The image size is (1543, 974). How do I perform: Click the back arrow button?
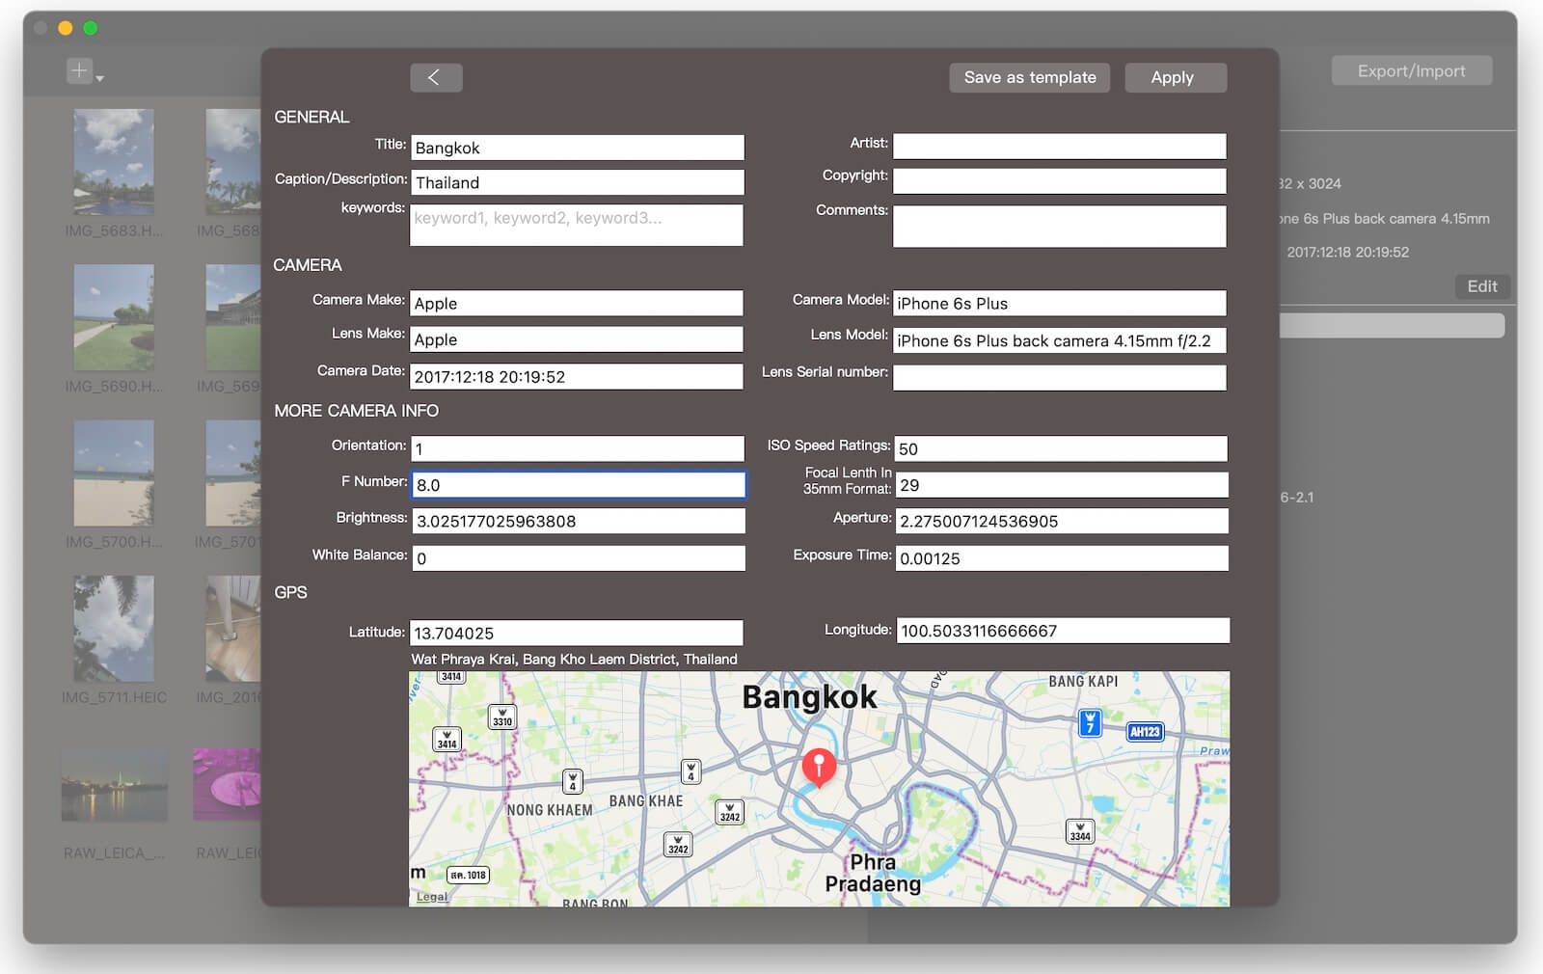pyautogui.click(x=436, y=78)
